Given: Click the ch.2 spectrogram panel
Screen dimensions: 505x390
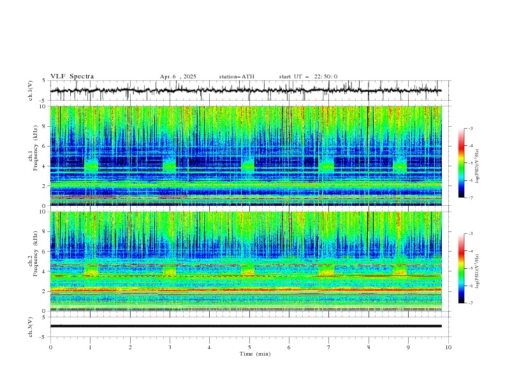Looking at the screenshot, I should coord(246,261).
